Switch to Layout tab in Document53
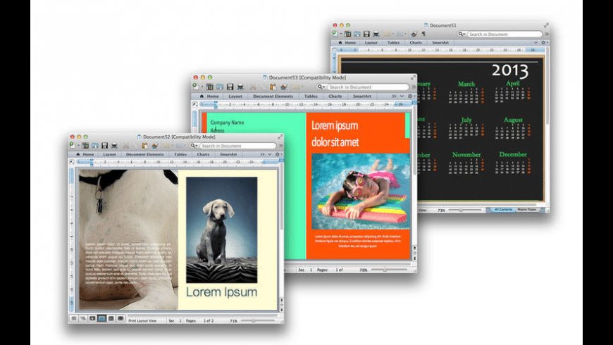613x345 pixels. [235, 96]
